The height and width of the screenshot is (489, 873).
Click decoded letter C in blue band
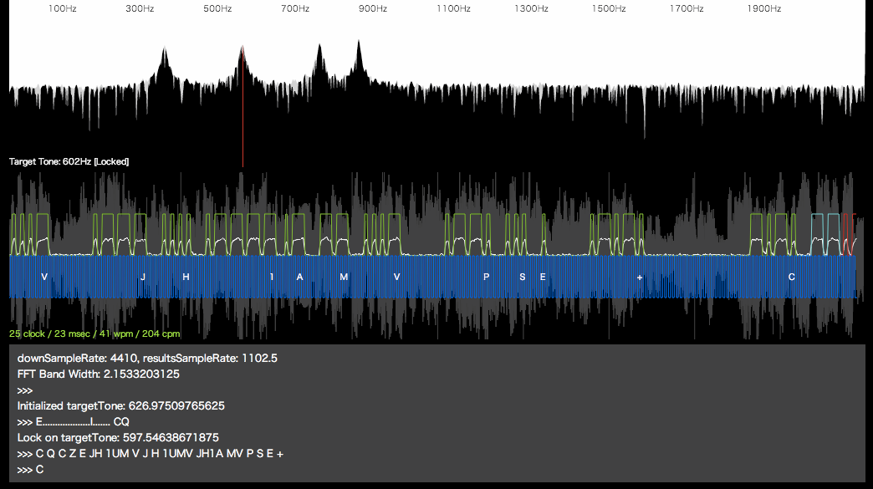(x=791, y=277)
